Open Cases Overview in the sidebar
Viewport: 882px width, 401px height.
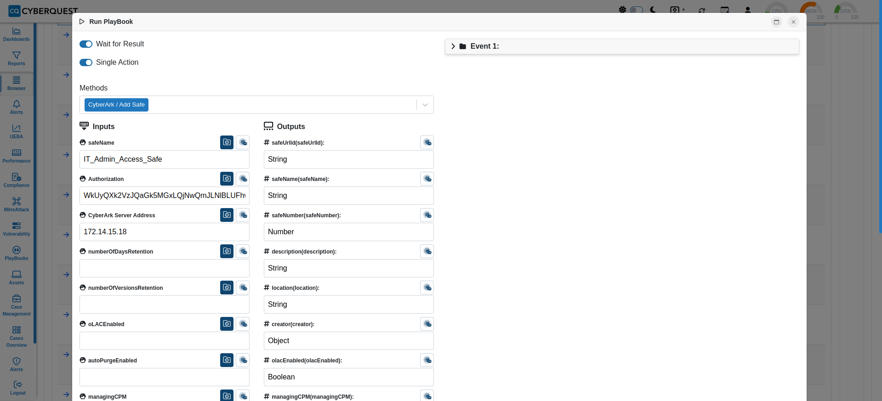point(17,337)
